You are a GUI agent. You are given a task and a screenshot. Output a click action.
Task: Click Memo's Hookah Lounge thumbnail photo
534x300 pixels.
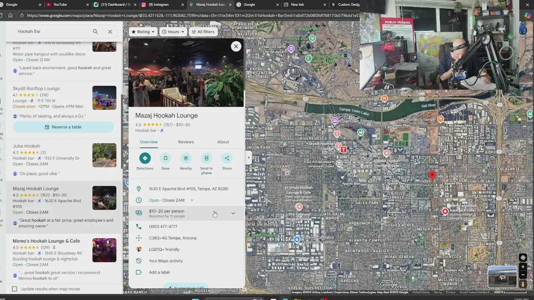[104, 250]
